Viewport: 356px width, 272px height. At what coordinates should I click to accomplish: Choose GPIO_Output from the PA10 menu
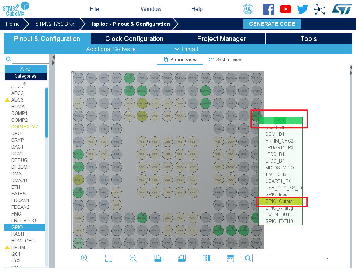279,201
